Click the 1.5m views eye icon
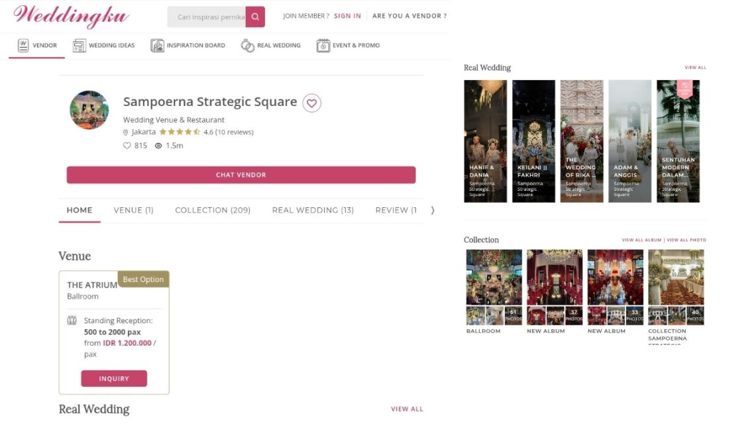 point(158,146)
